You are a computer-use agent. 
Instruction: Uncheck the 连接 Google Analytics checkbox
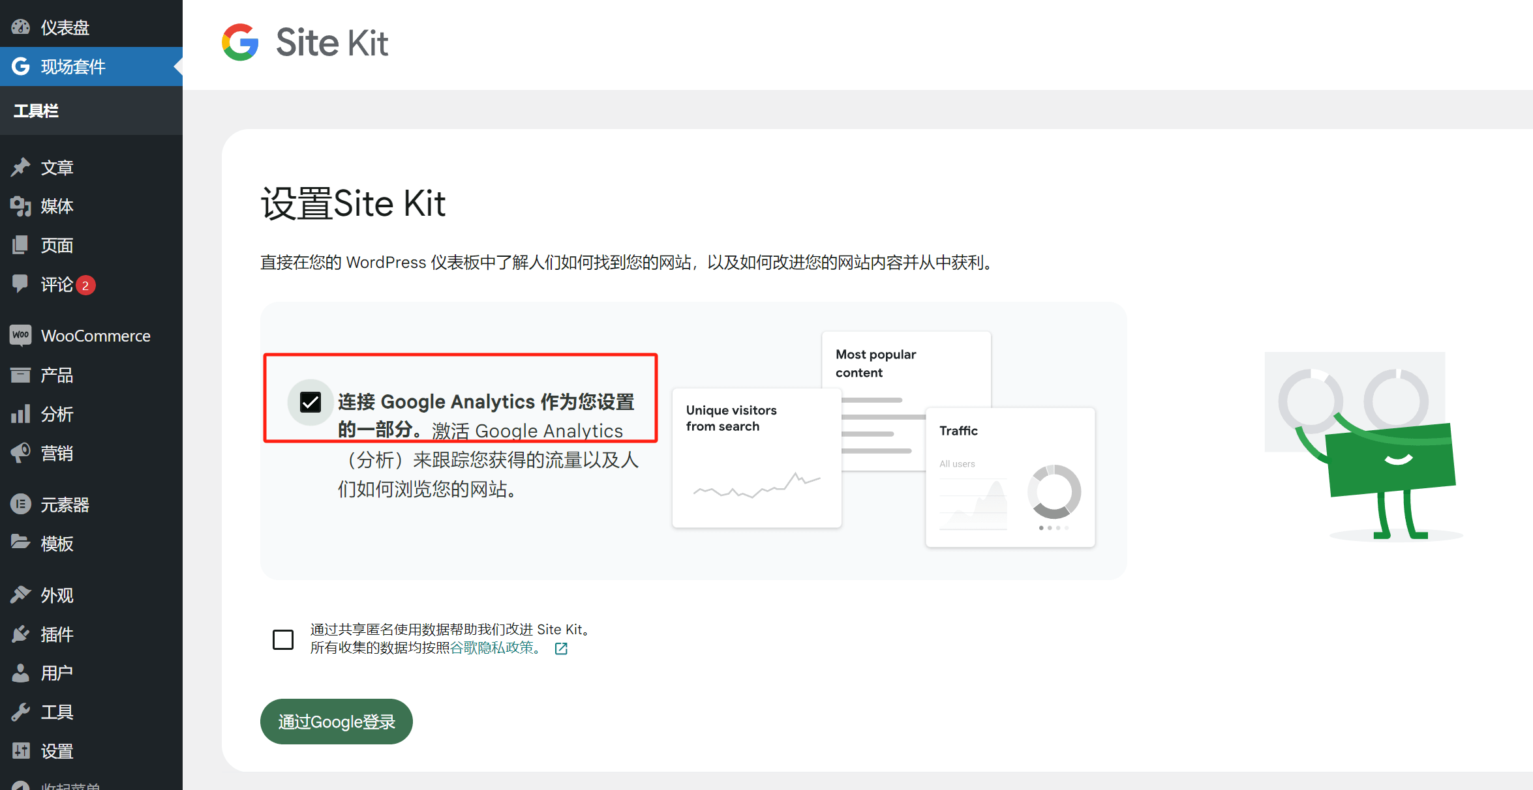tap(311, 402)
